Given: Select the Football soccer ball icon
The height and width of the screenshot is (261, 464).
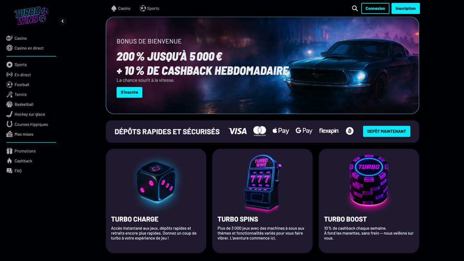Looking at the screenshot, I should tap(10, 85).
